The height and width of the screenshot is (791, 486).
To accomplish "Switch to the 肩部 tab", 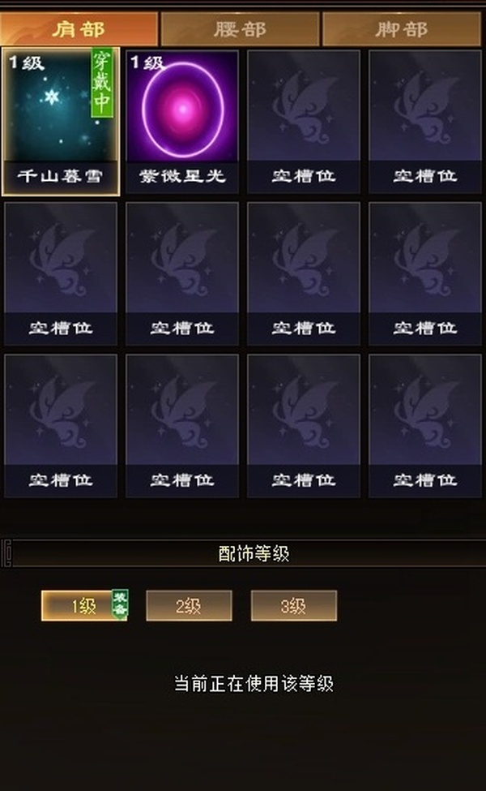I will 79,28.
